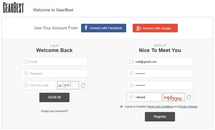Click the GearBest logo
215x130 pixels.
tap(14, 8)
